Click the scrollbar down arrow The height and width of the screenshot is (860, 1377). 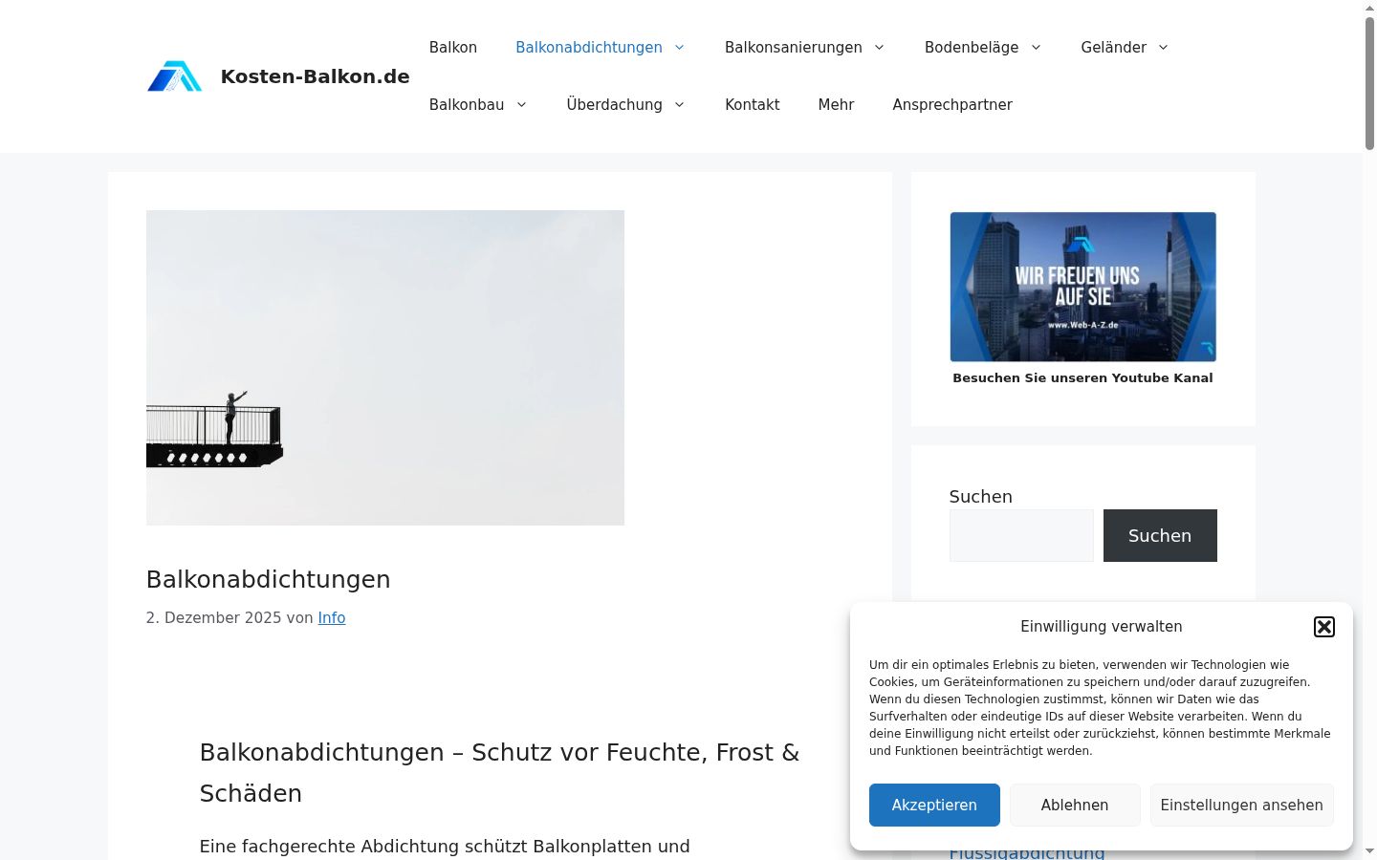click(x=1369, y=851)
